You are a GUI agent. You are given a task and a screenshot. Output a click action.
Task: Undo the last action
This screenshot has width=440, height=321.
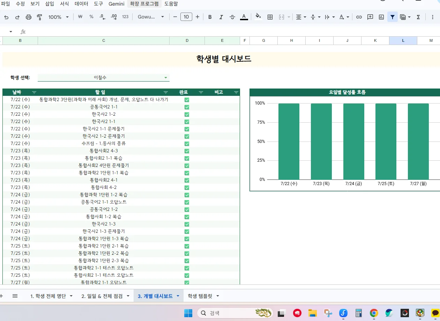pos(6,17)
